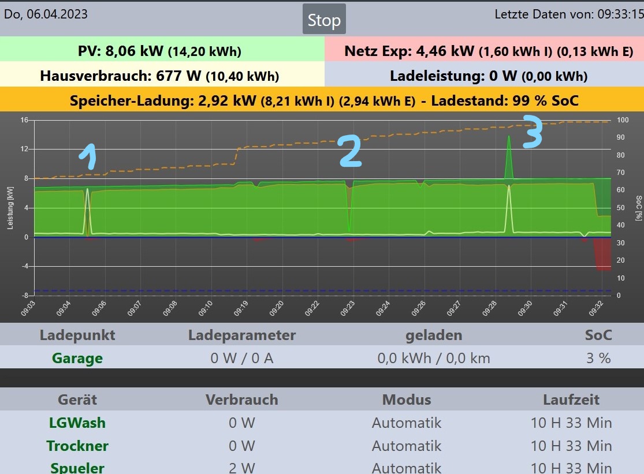Click the Garage Ladeparameter 0 W / 0 A
The height and width of the screenshot is (474, 644).
tap(241, 358)
